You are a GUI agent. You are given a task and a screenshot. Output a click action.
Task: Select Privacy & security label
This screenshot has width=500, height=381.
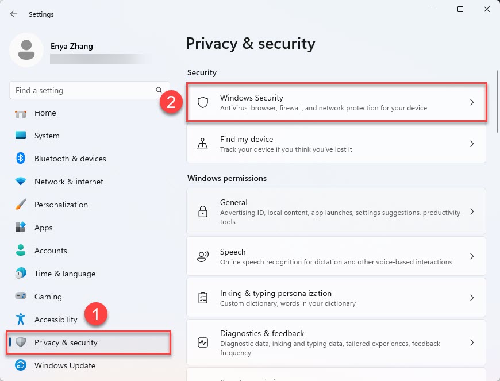pyautogui.click(x=66, y=342)
